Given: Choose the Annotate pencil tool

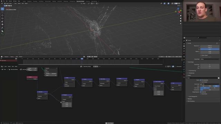Looking at the screenshot, I should pos(2,28).
